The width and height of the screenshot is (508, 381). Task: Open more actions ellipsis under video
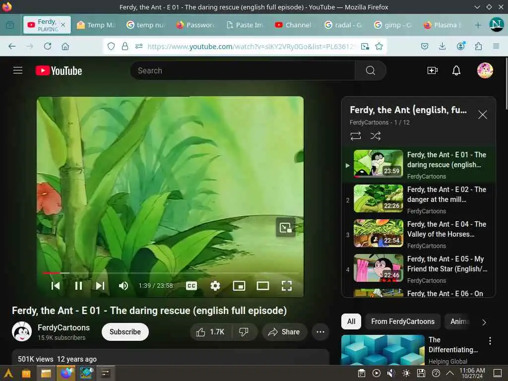(x=320, y=332)
